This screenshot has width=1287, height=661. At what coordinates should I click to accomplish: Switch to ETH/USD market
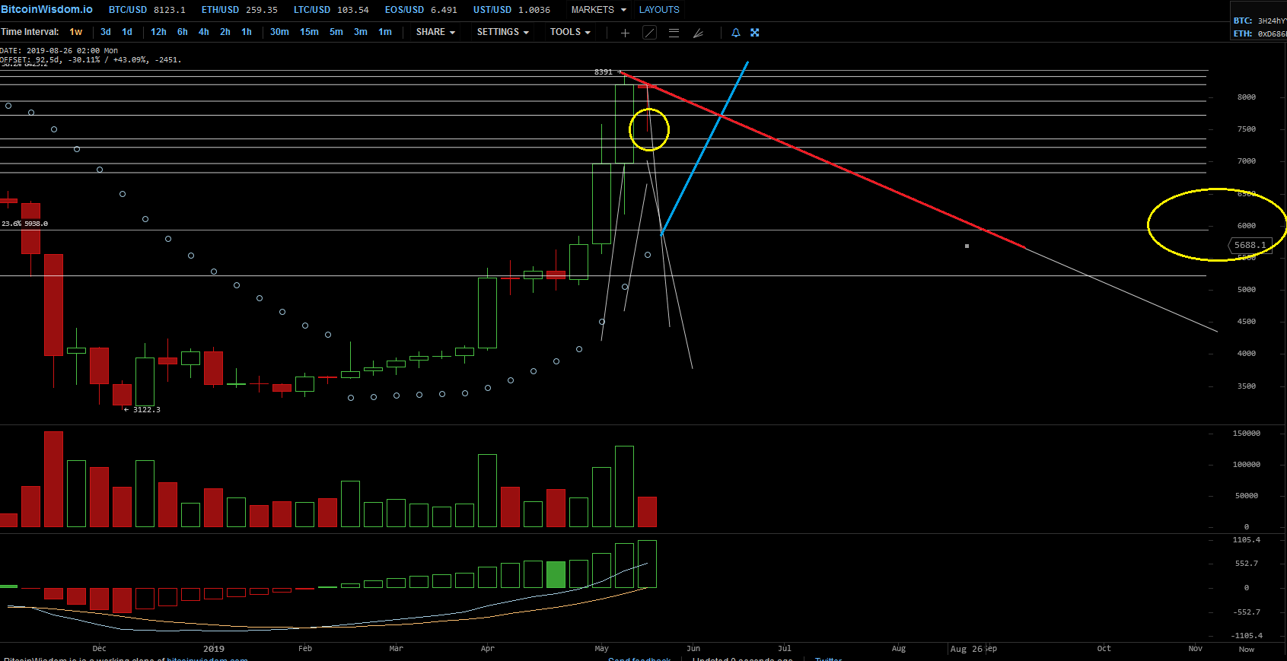[x=239, y=10]
